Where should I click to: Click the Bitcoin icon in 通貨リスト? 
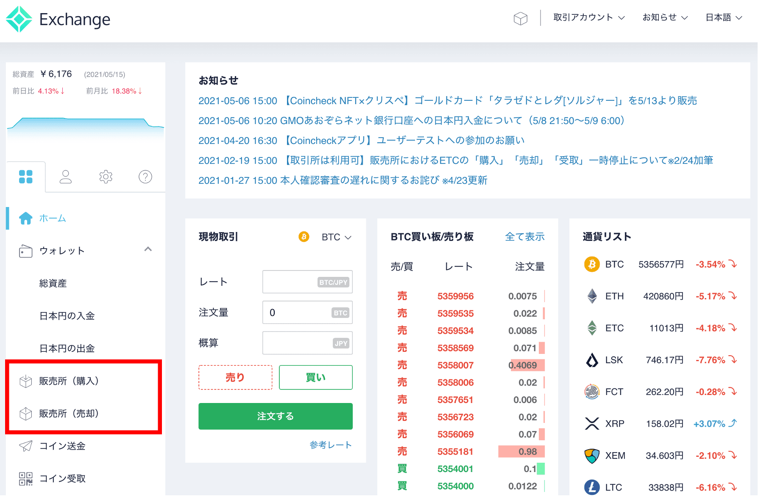tap(592, 264)
